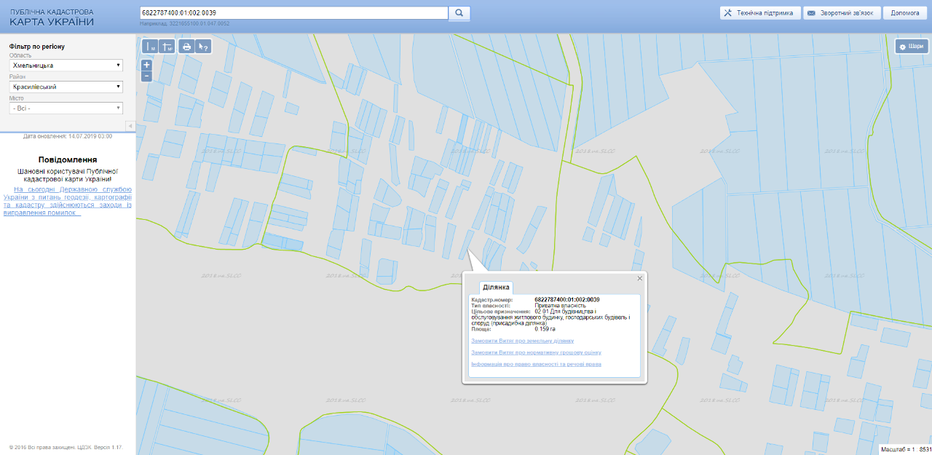The width and height of the screenshot is (932, 455).
Task: Open Інформація про право власності link
Action: tap(536, 364)
